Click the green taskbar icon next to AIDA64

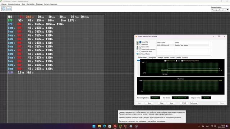[120, 126]
